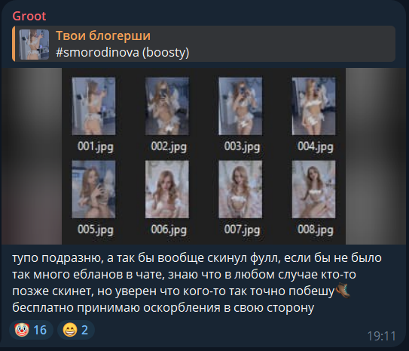Click the blurred left image margin
The height and width of the screenshot is (351, 409).
tap(32, 156)
